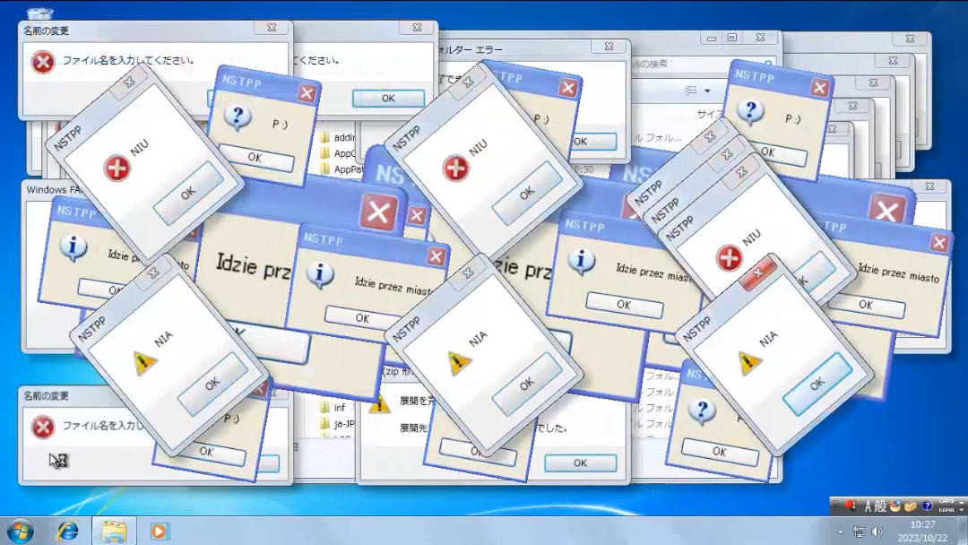Click the サイズ column header in Explorer

coord(710,114)
